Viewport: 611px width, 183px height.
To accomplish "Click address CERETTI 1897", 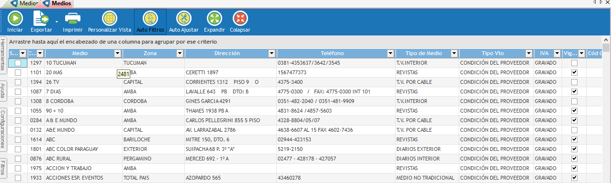I will 202,72.
